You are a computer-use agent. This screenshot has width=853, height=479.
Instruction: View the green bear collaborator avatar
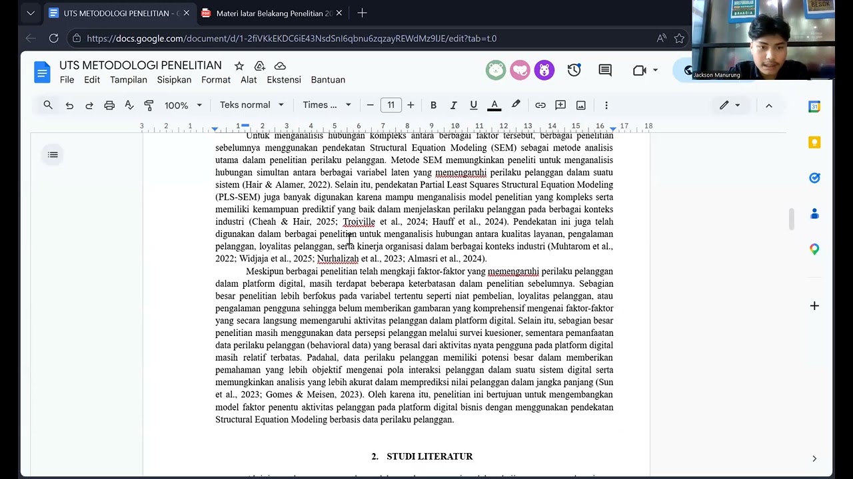point(496,70)
